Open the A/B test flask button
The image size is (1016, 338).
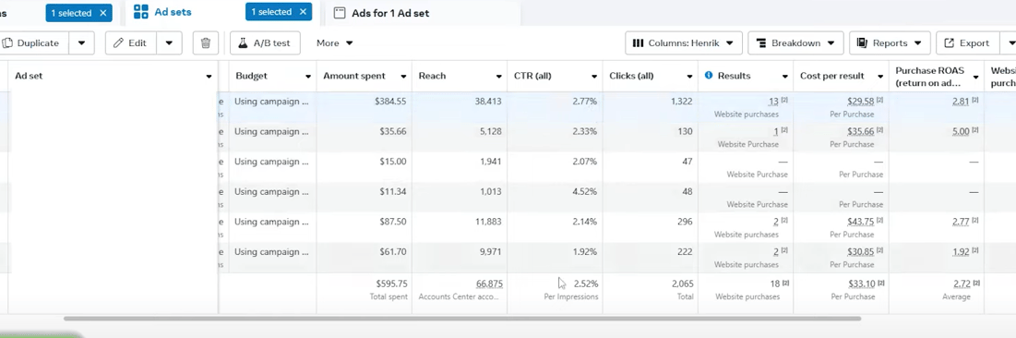coord(264,43)
